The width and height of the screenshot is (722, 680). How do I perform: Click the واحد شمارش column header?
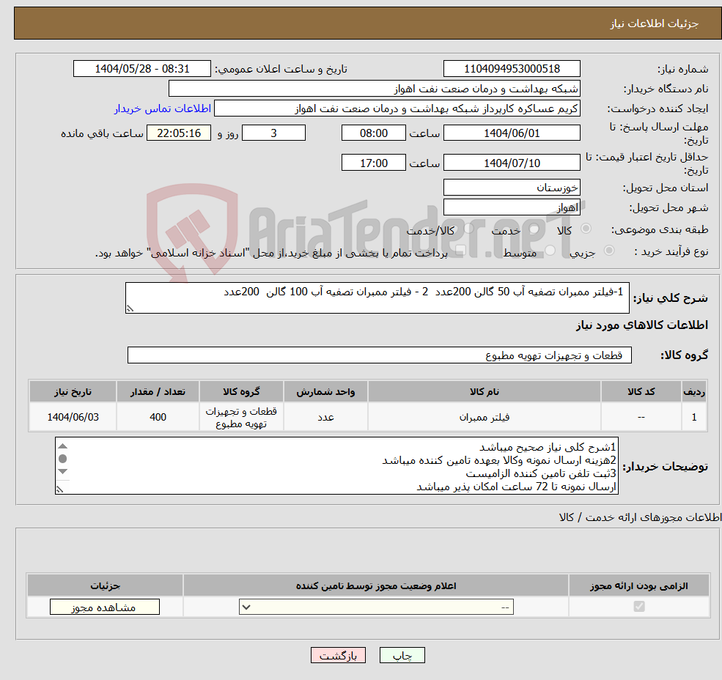pyautogui.click(x=325, y=391)
